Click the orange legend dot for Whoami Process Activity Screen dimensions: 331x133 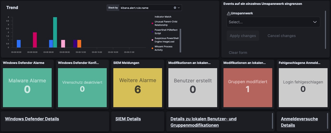click(x=153, y=48)
